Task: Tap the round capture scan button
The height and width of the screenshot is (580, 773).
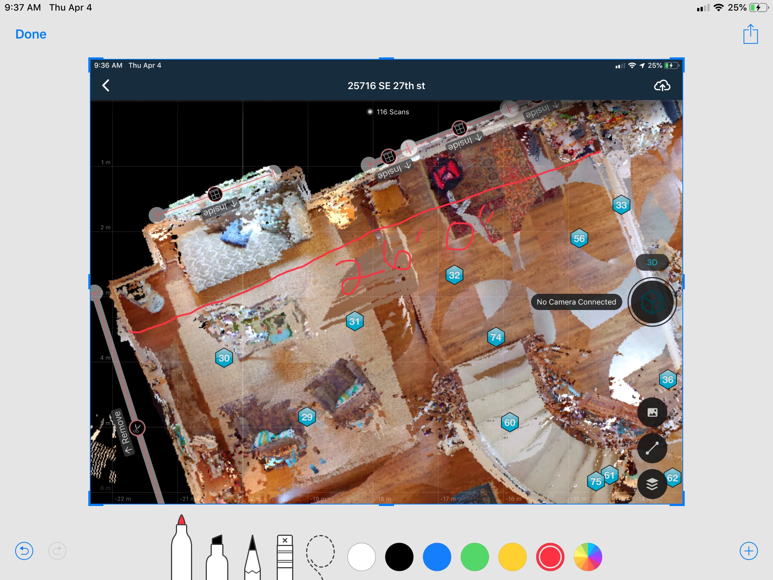Action: (652, 302)
